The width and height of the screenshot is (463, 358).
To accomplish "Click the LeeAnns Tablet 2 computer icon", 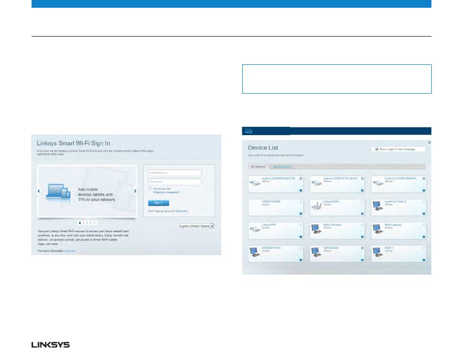I will 378,206.
